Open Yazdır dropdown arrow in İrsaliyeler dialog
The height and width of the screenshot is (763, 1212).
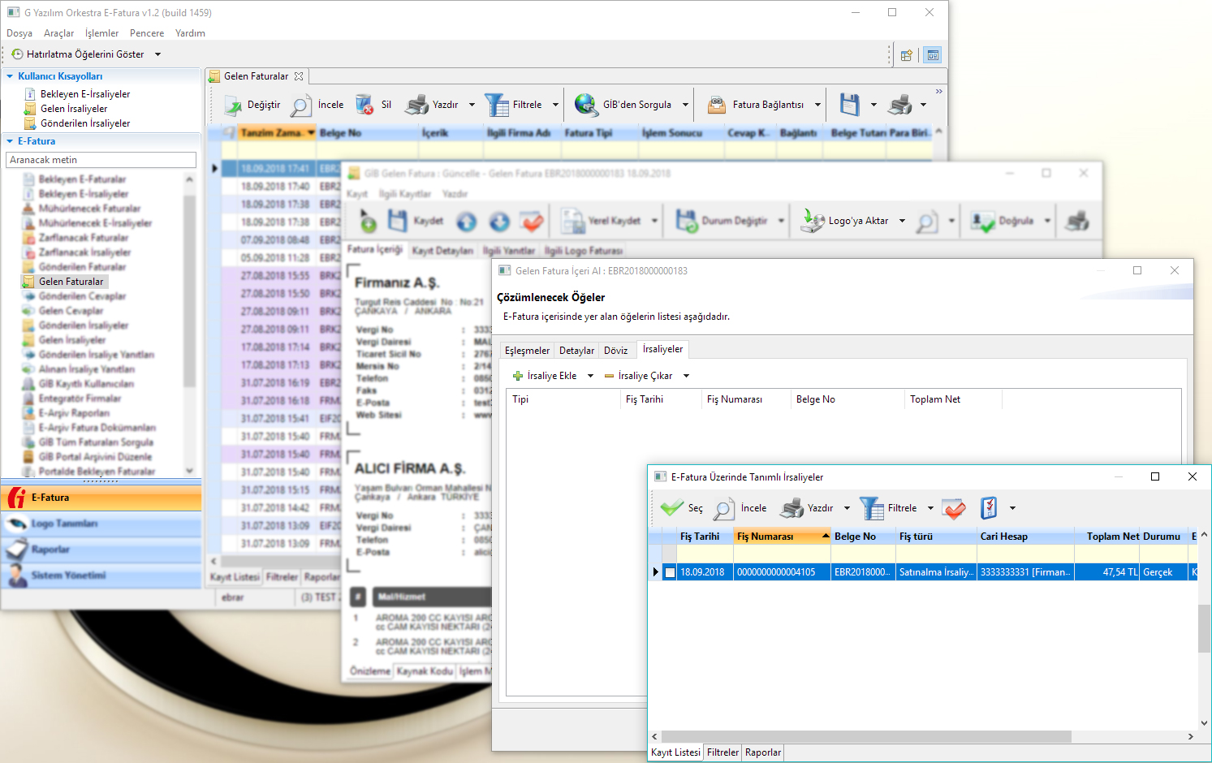847,509
